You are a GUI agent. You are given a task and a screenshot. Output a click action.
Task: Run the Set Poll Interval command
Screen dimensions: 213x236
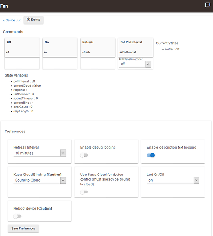coord(136,47)
